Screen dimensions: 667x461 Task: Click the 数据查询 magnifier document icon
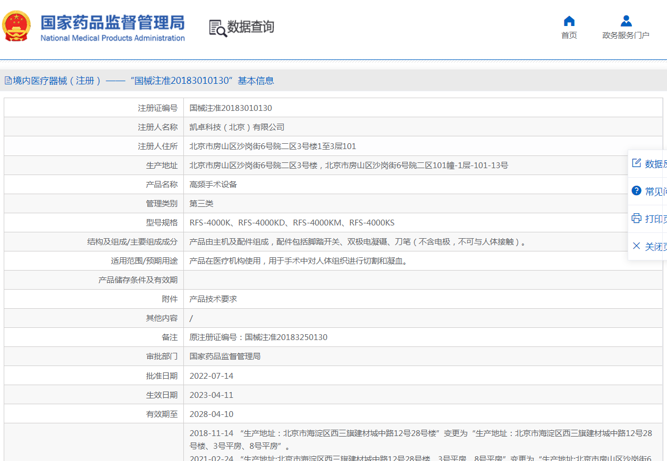pyautogui.click(x=217, y=28)
